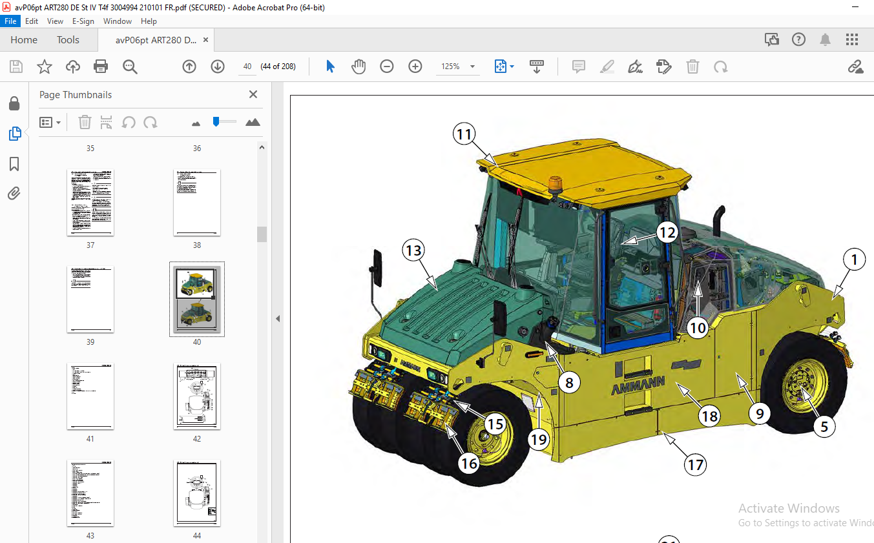The height and width of the screenshot is (543, 874).
Task: Click the page number field showing 40
Action: click(x=247, y=67)
